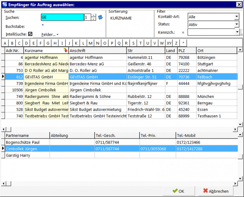Select letter tab S
The width and height of the screenshot is (244, 197).
click(134, 43)
